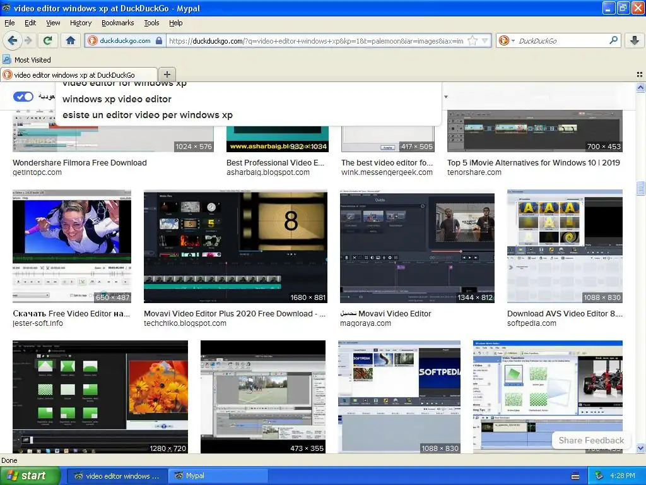Open Wondershare Filmora Free Download result
Image resolution: width=646 pixels, height=485 pixels.
(79, 162)
